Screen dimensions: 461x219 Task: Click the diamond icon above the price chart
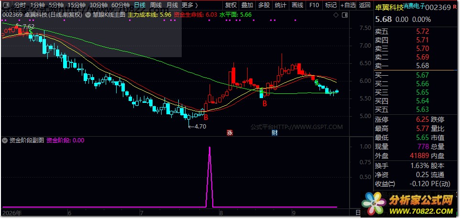coord(336,15)
